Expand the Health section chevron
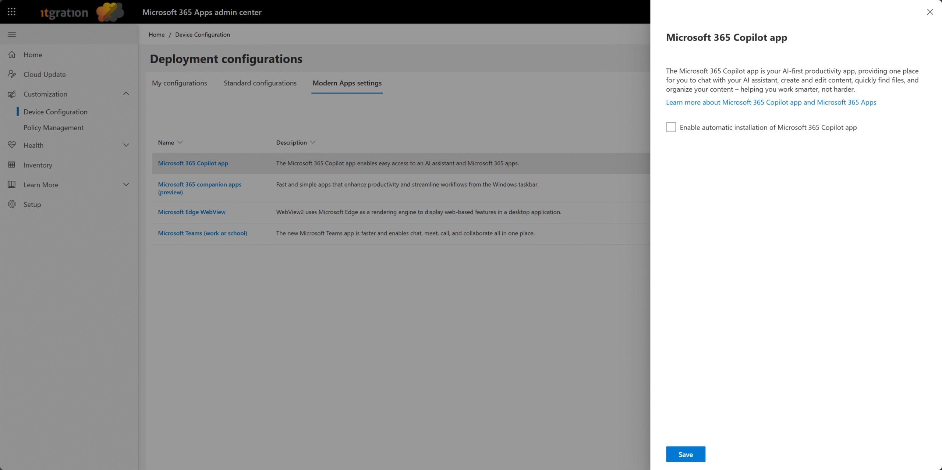 click(x=126, y=145)
